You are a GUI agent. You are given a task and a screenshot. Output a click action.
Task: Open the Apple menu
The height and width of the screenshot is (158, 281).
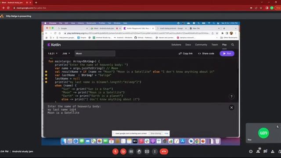pos(45,23)
